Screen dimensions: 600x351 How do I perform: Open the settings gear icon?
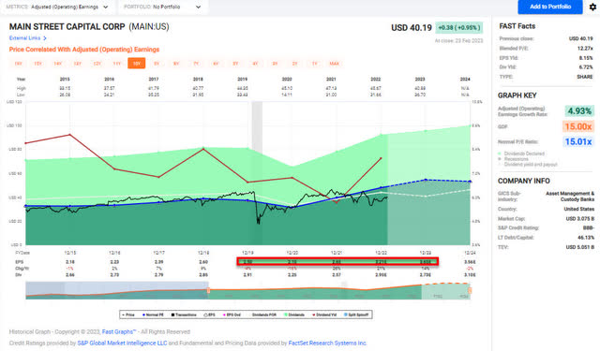point(592,7)
